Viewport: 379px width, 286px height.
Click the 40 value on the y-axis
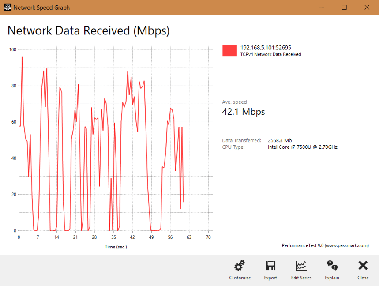(14, 158)
